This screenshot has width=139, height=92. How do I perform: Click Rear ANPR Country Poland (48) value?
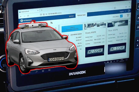119,40
